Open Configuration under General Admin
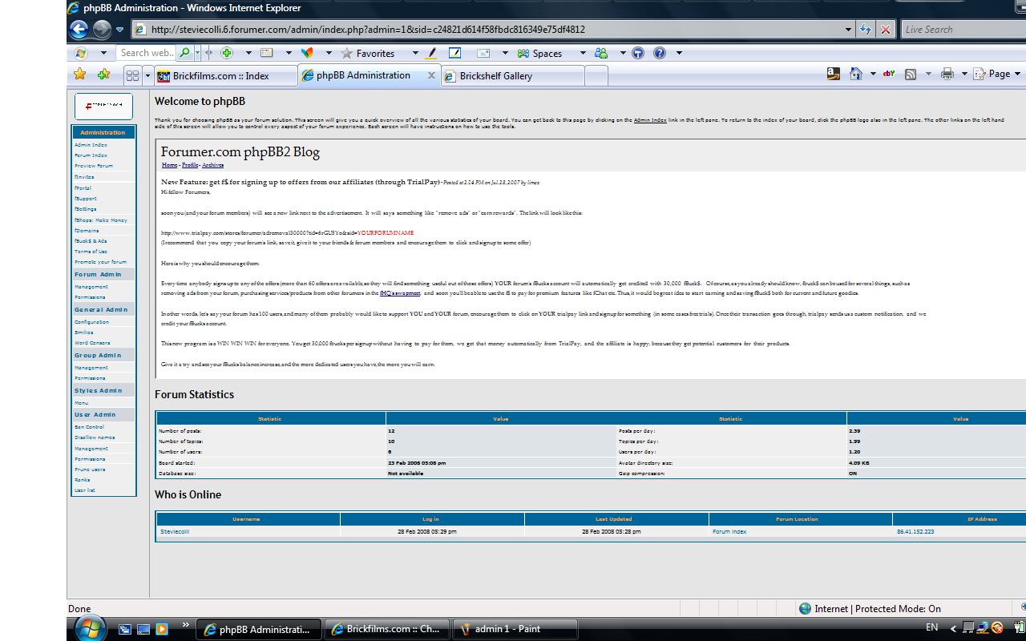The width and height of the screenshot is (1026, 641). [x=91, y=322]
